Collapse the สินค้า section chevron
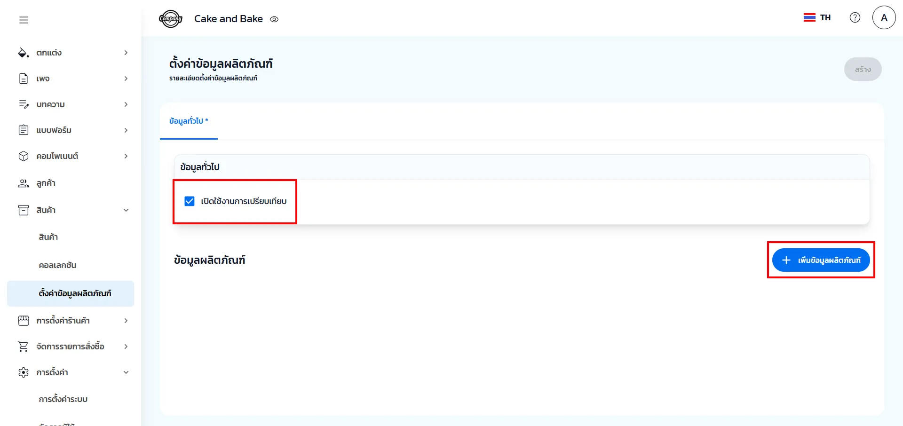The width and height of the screenshot is (903, 426). (x=126, y=210)
